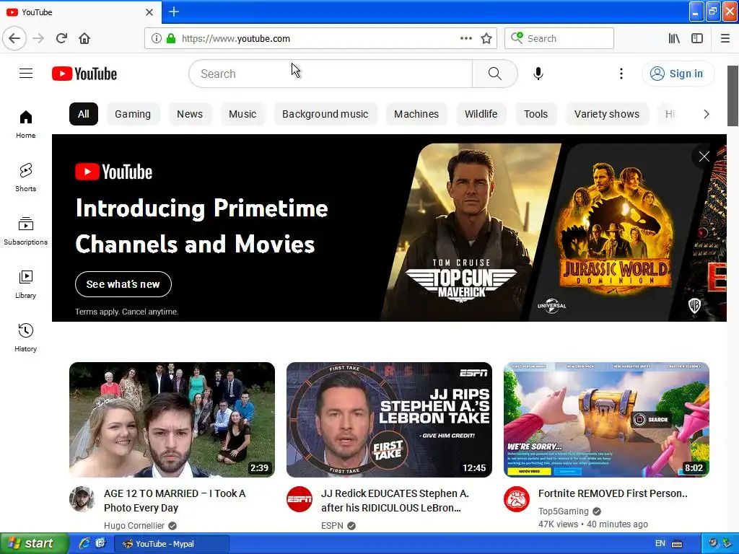Visit Hugo Cornellier channel name

click(x=134, y=525)
